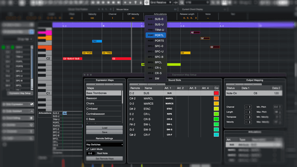
Task: Click the C6 Data 1 cell
Action: [x=255, y=93]
